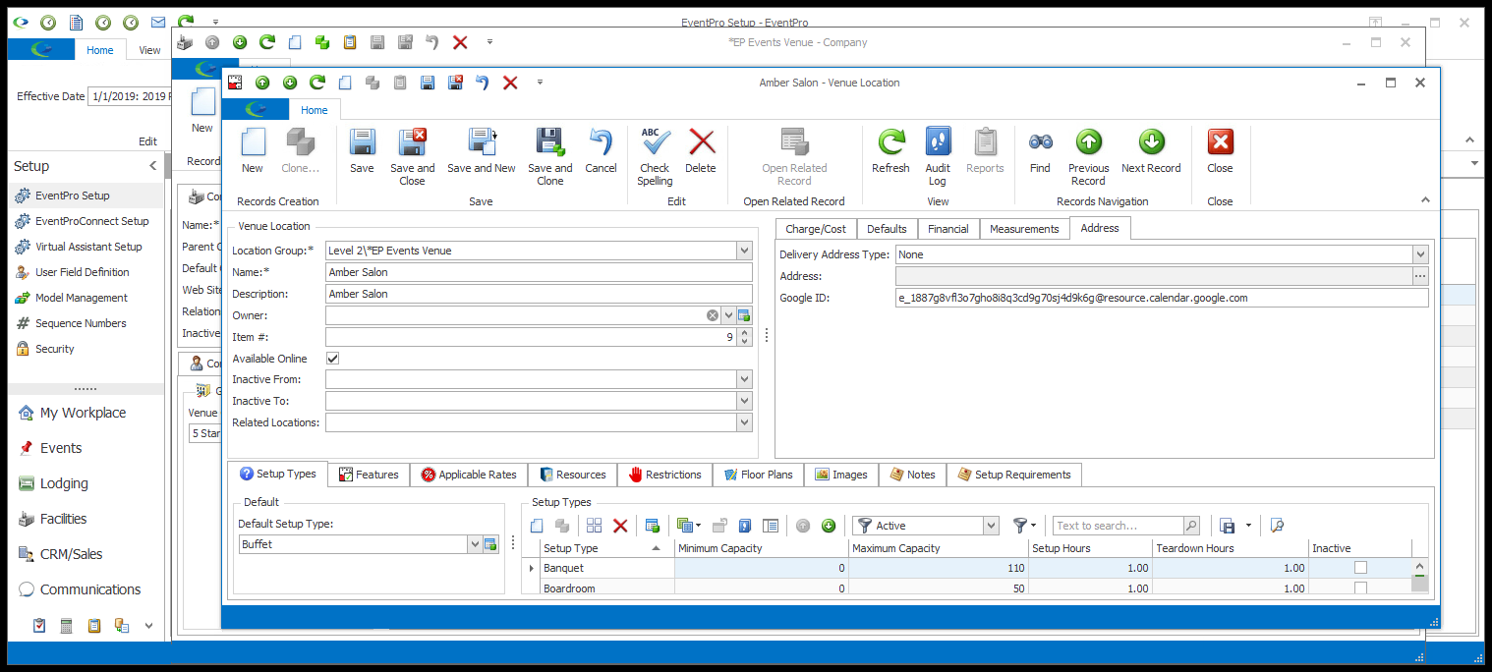
Task: Open the Setup Requirements tab
Action: [x=1014, y=475]
